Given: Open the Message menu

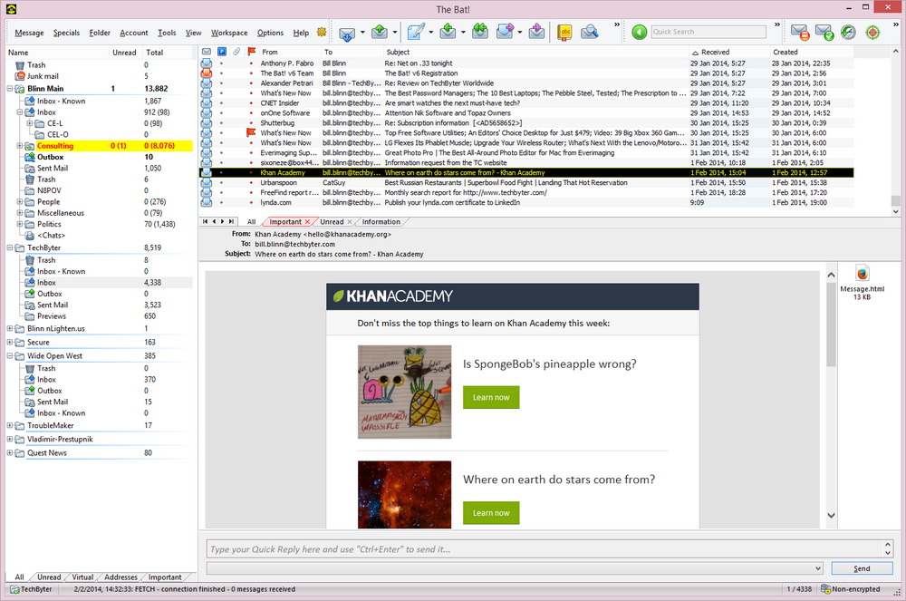Looking at the screenshot, I should (x=29, y=33).
